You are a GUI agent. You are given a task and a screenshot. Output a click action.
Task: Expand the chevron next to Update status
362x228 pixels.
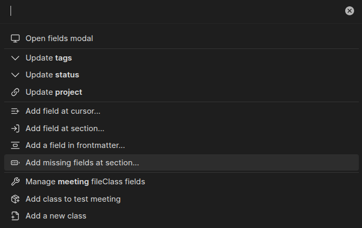tap(15, 75)
